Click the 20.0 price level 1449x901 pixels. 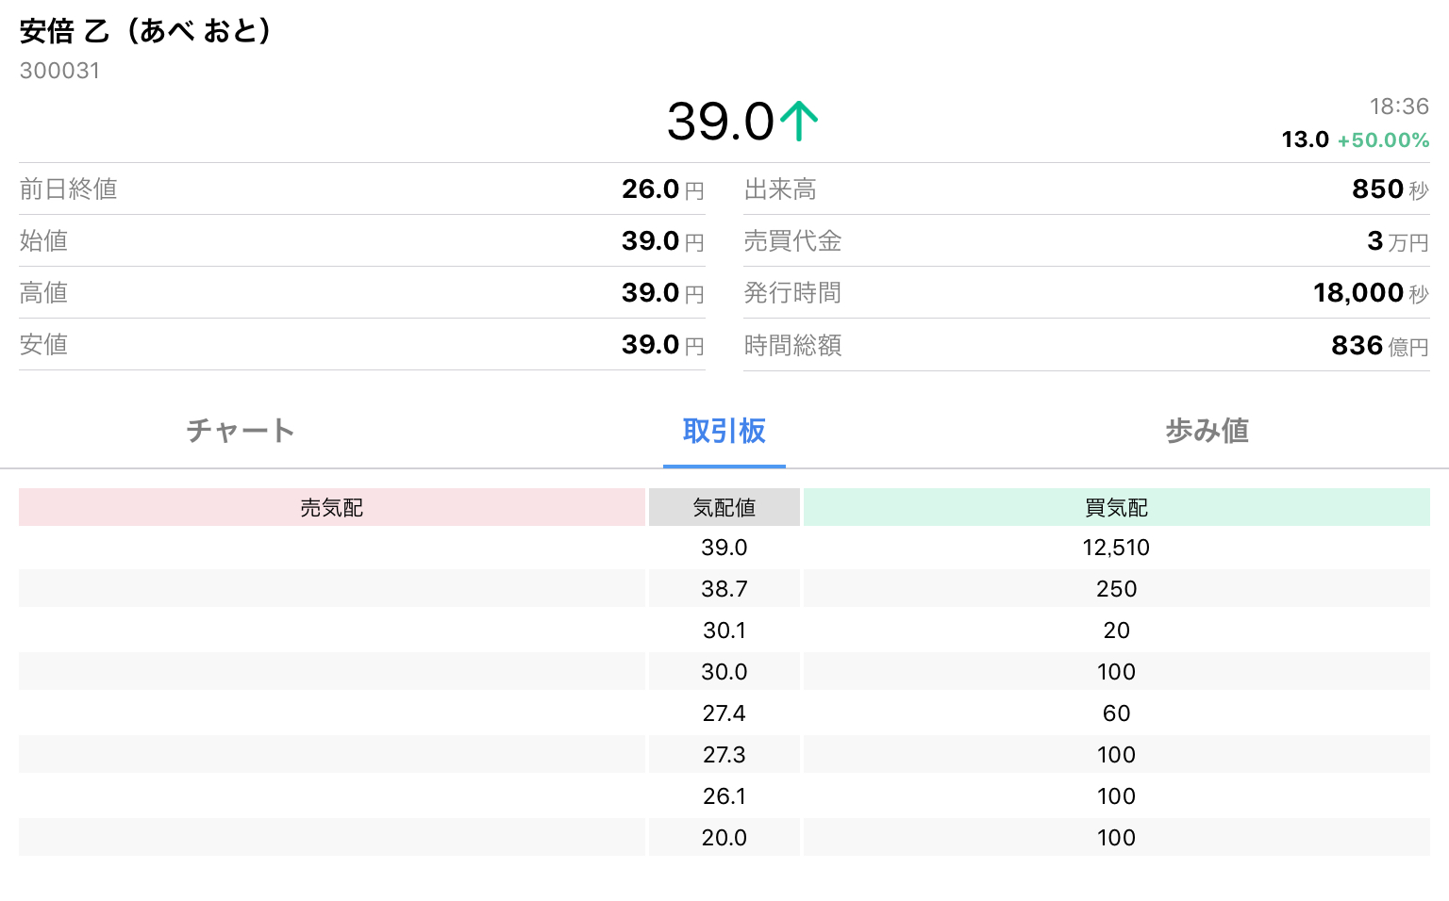(724, 838)
